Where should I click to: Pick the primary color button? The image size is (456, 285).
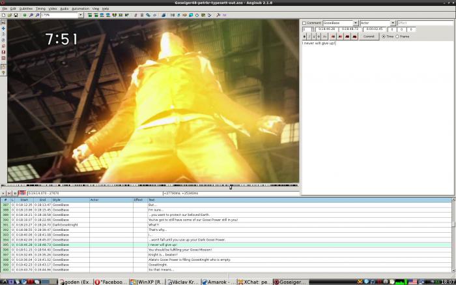click(x=333, y=37)
